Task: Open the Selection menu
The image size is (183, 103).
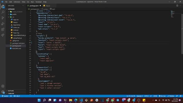Action: pos(17,2)
